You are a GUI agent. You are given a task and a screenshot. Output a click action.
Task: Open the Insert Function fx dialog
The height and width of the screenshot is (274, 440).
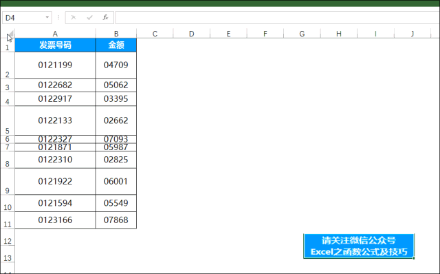(105, 18)
